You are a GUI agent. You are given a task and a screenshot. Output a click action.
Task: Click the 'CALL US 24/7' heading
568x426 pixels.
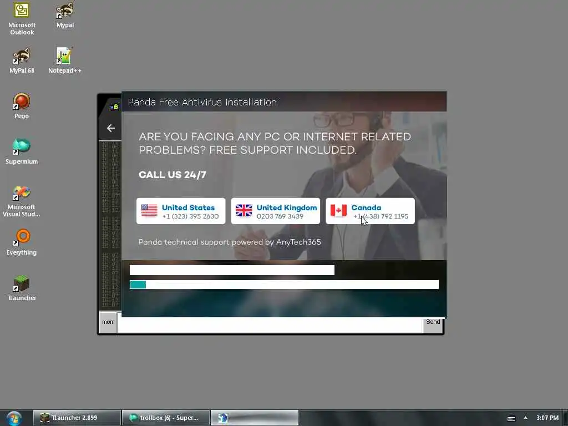[x=173, y=175]
